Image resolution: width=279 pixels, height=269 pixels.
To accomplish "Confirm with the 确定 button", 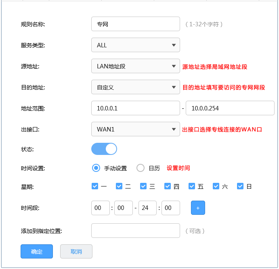I will coord(37,251).
